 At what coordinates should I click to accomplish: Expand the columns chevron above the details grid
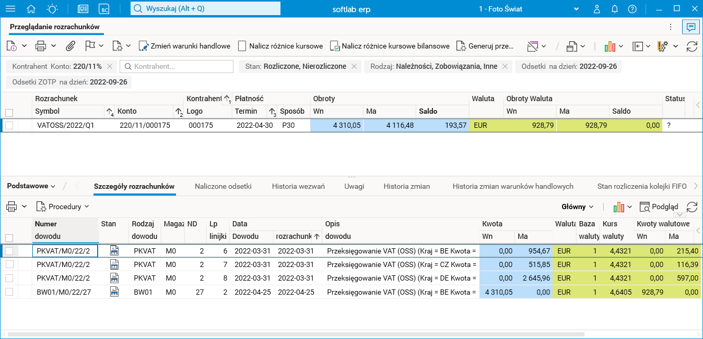point(679,214)
